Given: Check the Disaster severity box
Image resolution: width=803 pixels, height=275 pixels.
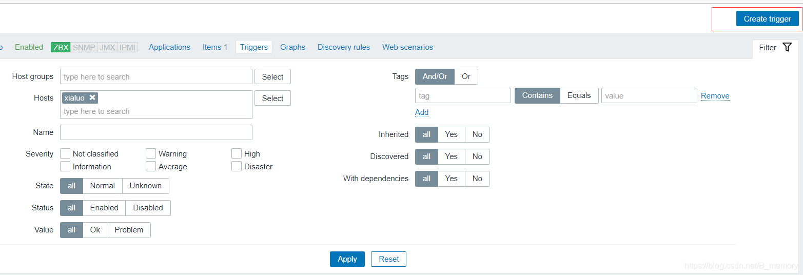Looking at the screenshot, I should 237,166.
